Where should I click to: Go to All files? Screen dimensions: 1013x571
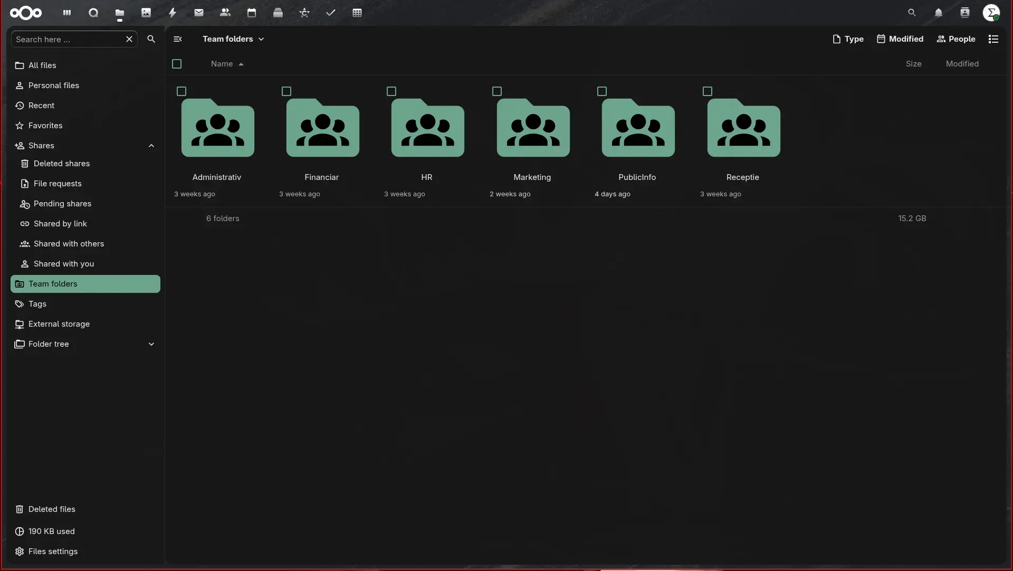click(x=85, y=65)
